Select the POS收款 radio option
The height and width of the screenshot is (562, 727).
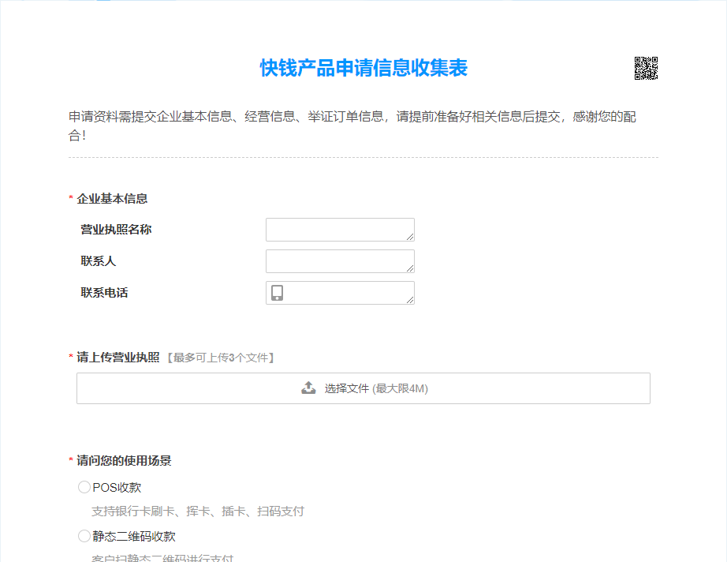click(84, 487)
